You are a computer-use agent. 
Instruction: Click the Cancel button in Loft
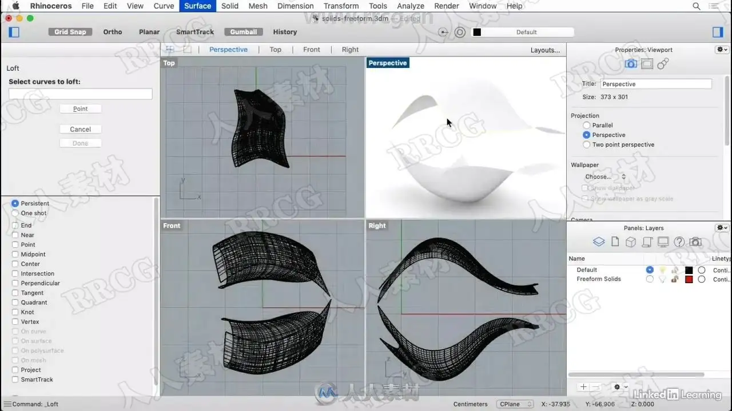tap(81, 129)
